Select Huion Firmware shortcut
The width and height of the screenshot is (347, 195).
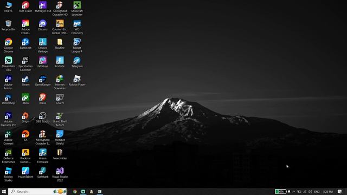pos(43,156)
